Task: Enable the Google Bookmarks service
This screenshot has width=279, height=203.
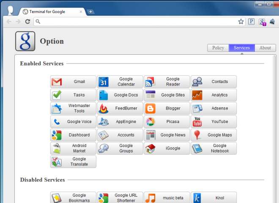Action: (73, 198)
